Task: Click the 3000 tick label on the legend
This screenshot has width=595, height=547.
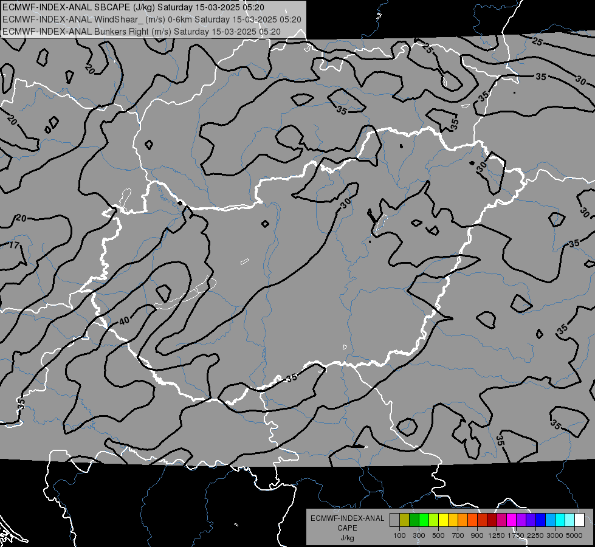Action: click(x=555, y=535)
